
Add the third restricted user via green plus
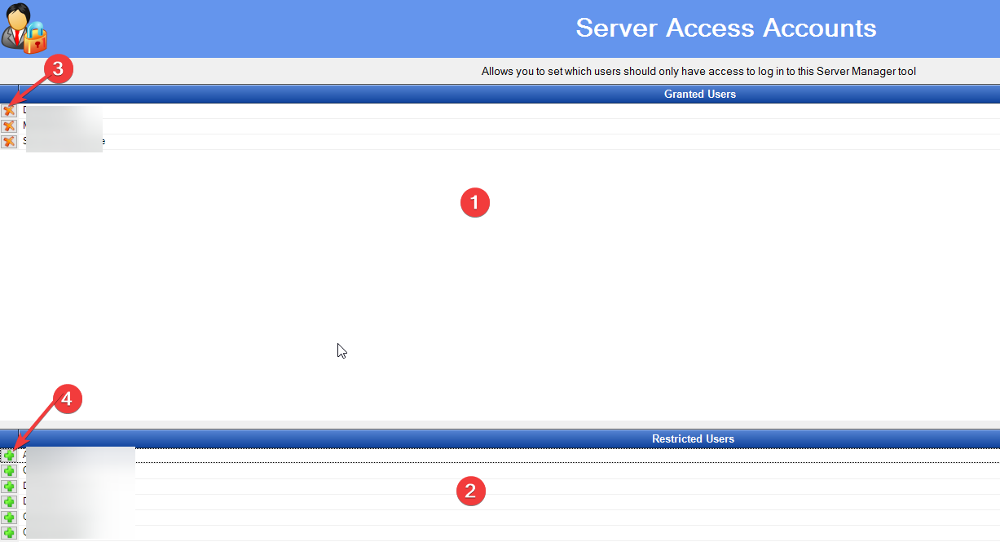(9, 487)
